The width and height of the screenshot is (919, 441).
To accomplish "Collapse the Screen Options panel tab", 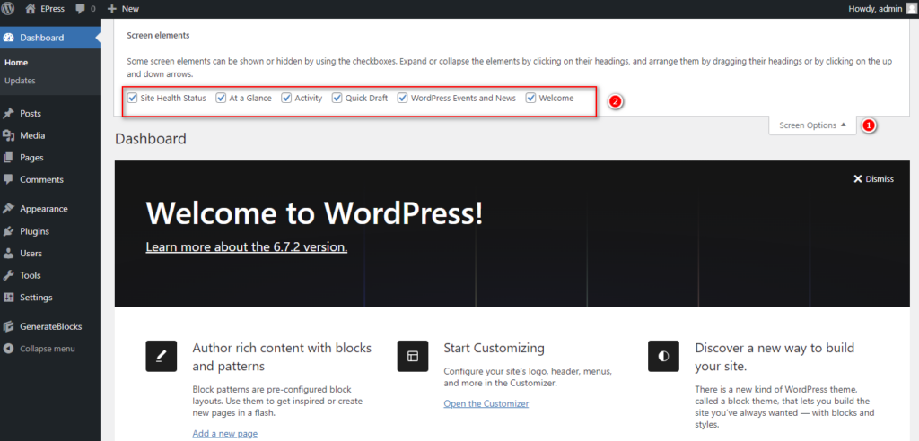I will coord(812,125).
